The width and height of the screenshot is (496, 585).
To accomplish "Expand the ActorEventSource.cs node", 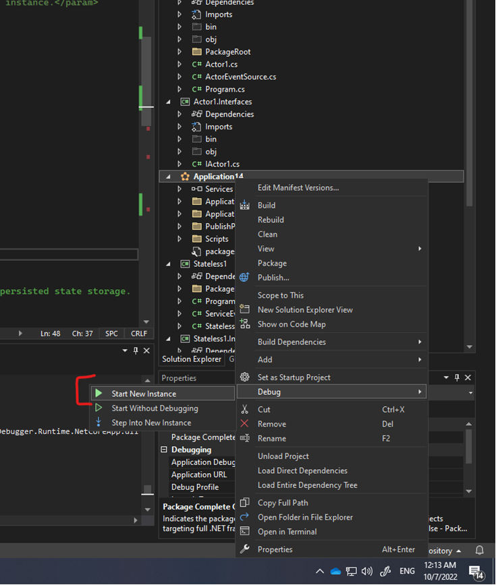I will click(x=180, y=76).
